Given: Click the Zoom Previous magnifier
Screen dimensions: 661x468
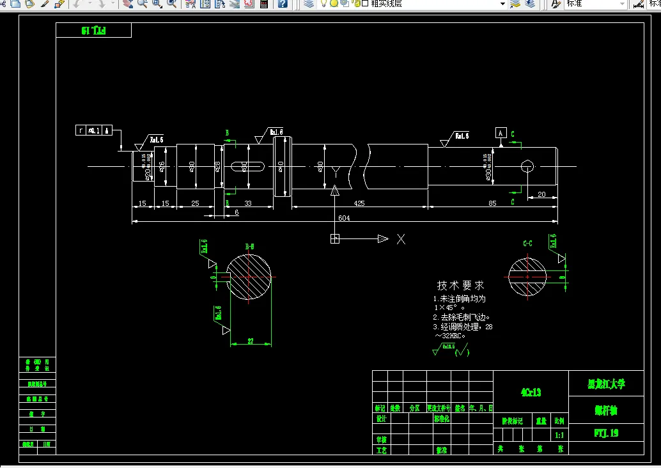Looking at the screenshot, I should (171, 4).
